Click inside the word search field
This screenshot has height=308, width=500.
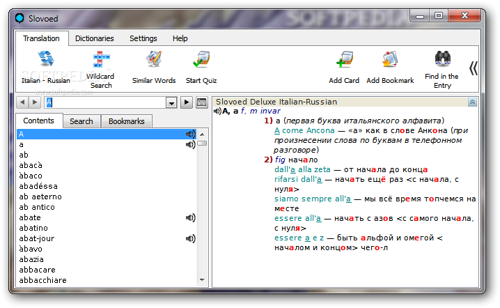coord(105,102)
